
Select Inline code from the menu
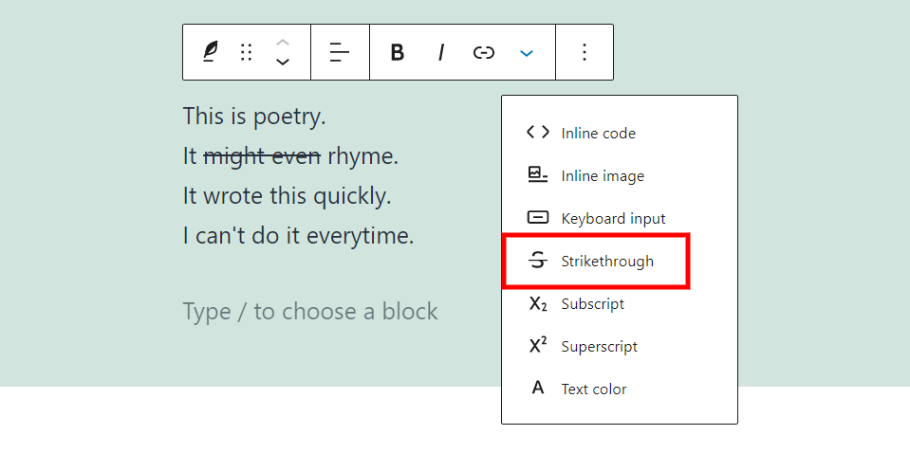tap(598, 134)
